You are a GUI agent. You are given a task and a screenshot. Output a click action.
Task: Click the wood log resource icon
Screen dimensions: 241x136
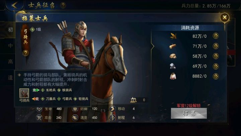pyautogui.click(x=173, y=46)
